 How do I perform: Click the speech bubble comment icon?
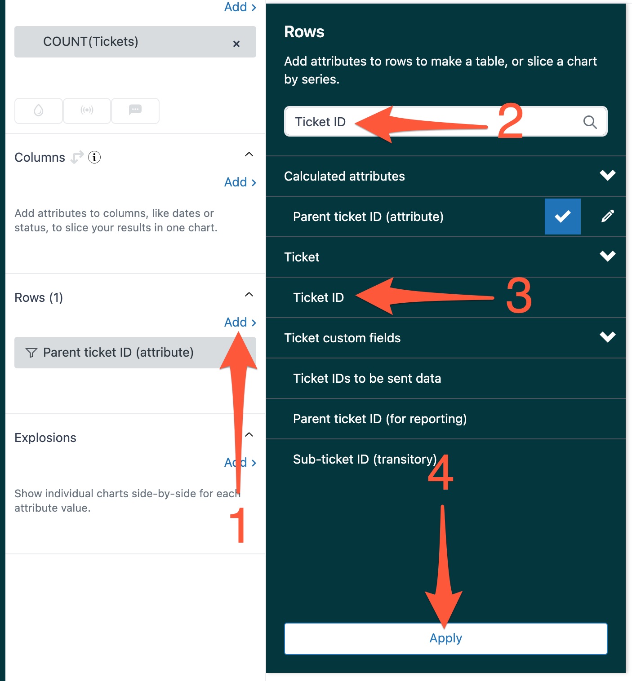pos(135,111)
